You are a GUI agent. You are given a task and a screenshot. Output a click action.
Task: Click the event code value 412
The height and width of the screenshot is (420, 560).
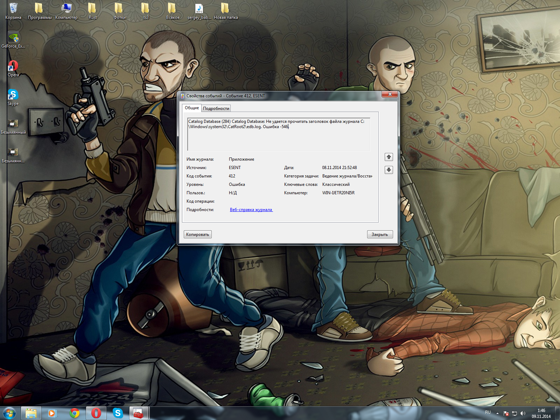pos(232,176)
